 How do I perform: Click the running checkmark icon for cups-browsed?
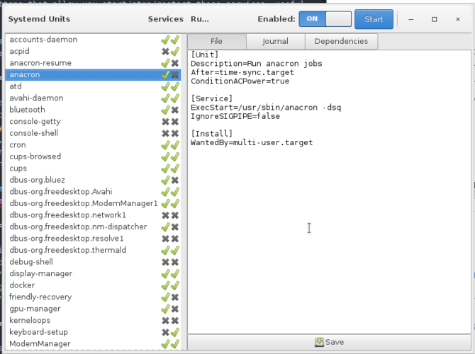175,156
